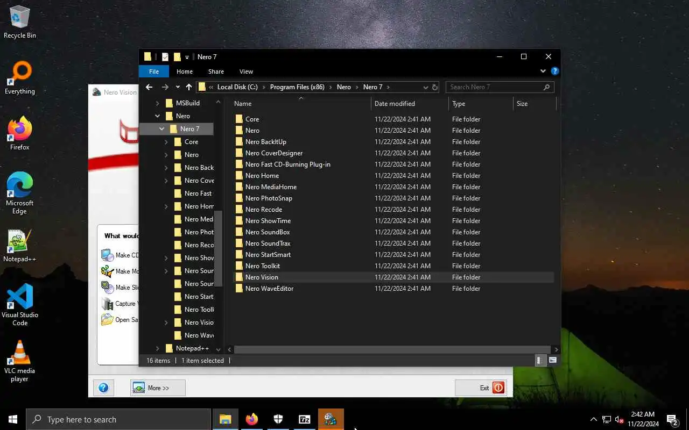Expand MSBuild folder in tree
689x430 pixels.
[157, 103]
